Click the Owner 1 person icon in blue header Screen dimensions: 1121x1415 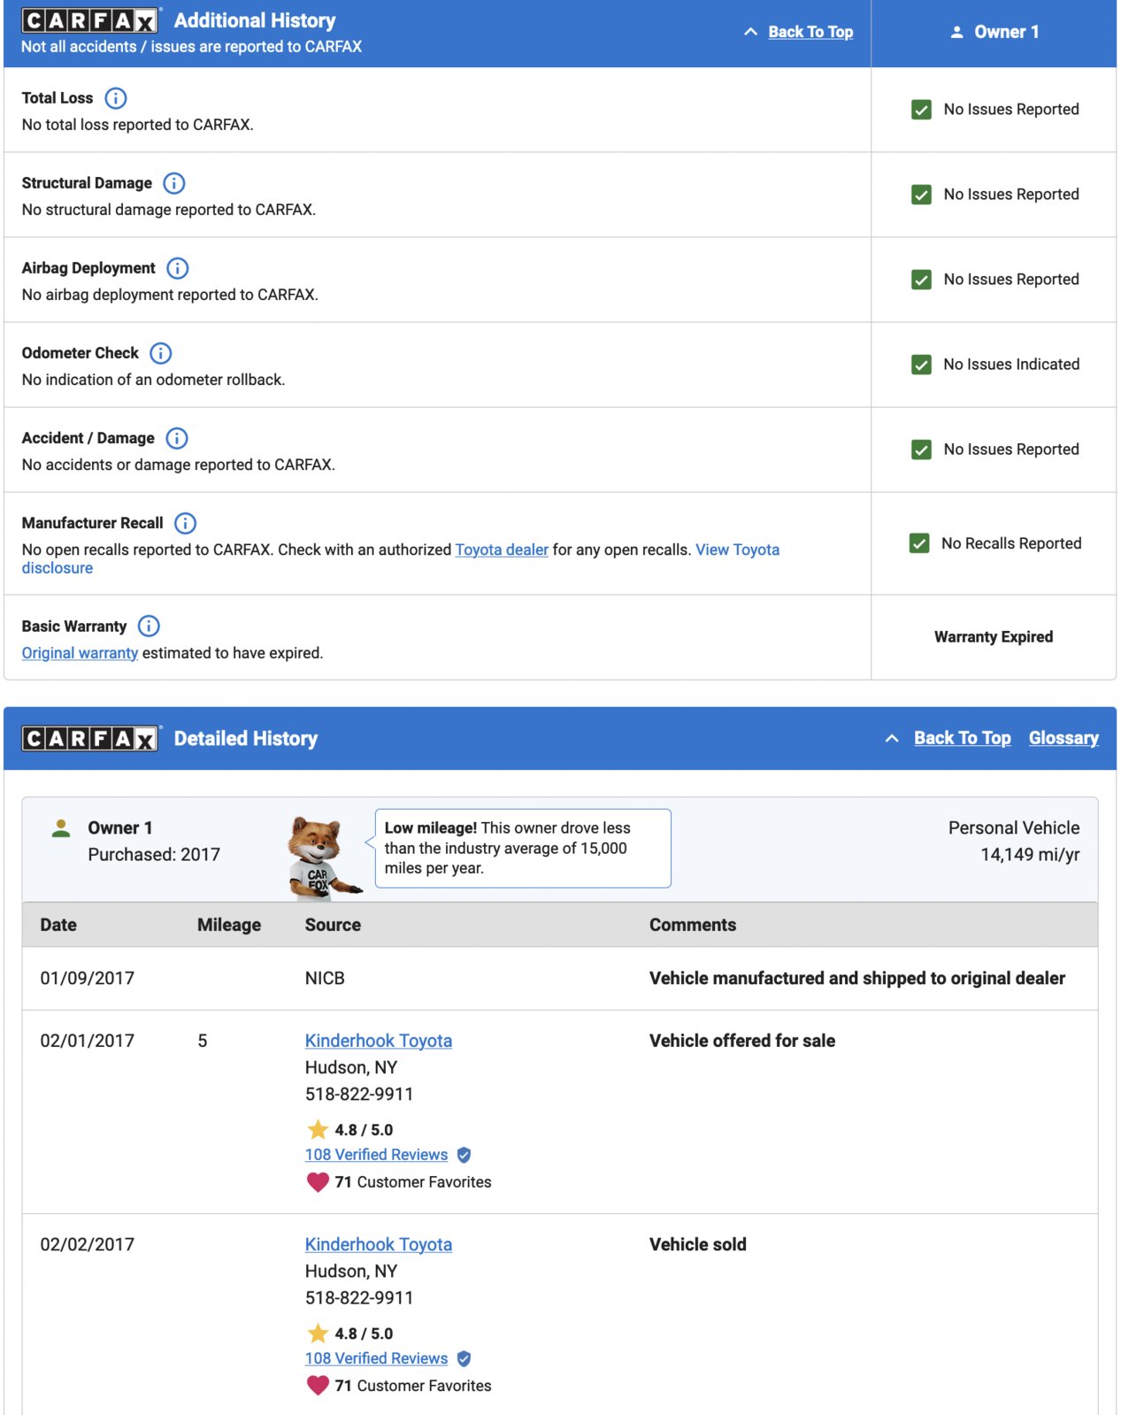coord(956,32)
